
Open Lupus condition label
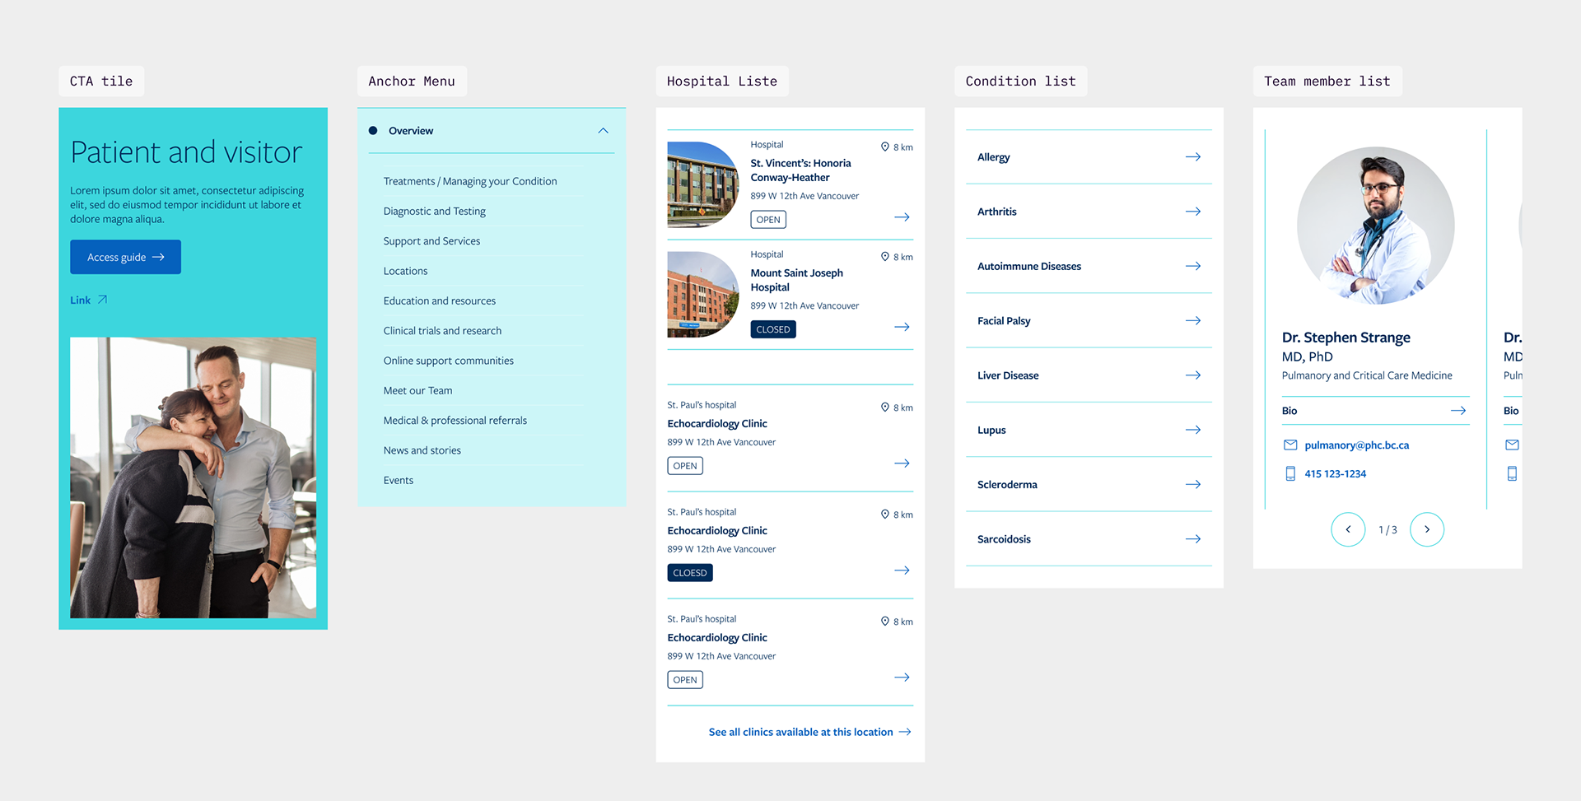991,430
